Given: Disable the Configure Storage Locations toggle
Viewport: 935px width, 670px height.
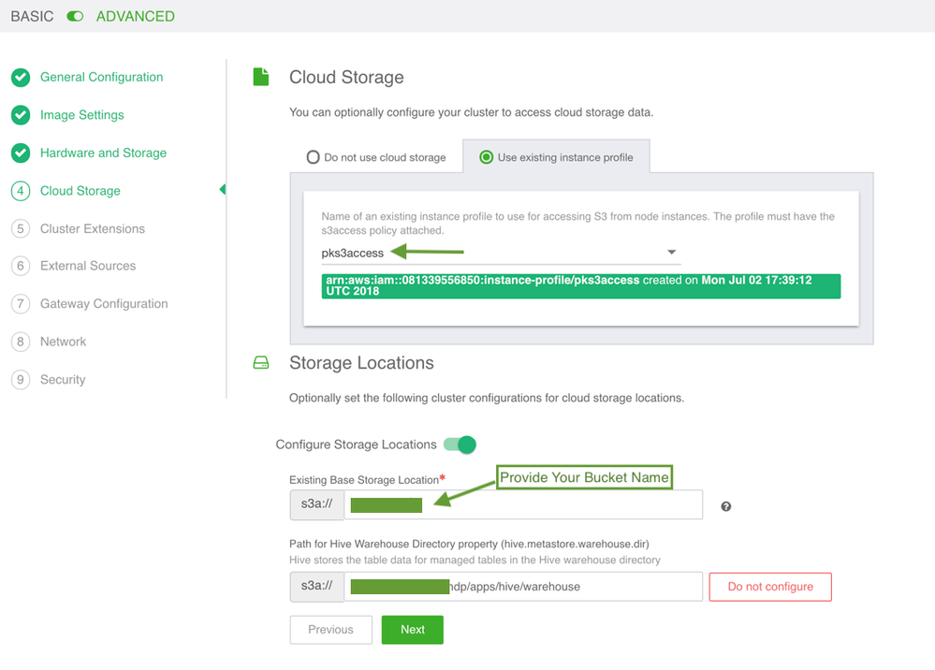Looking at the screenshot, I should point(460,444).
